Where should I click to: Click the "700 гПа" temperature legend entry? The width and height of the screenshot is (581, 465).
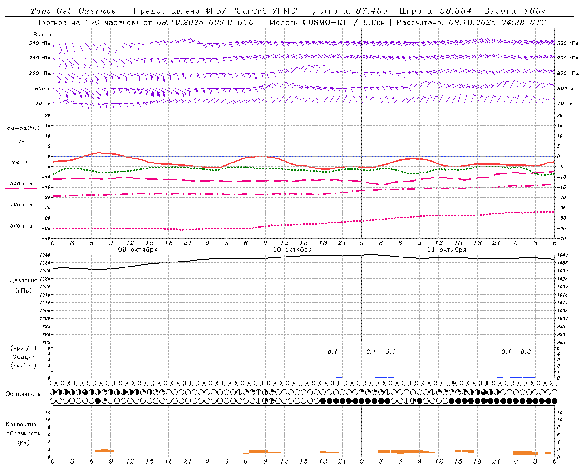click(x=21, y=205)
